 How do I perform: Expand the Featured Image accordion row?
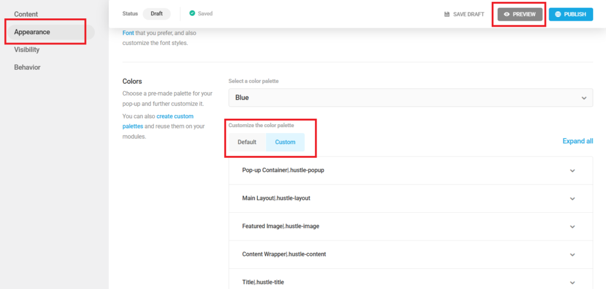(x=411, y=226)
